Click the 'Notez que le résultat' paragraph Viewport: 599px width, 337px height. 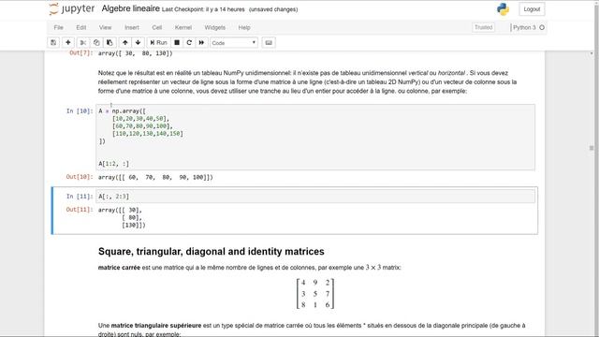coord(308,81)
